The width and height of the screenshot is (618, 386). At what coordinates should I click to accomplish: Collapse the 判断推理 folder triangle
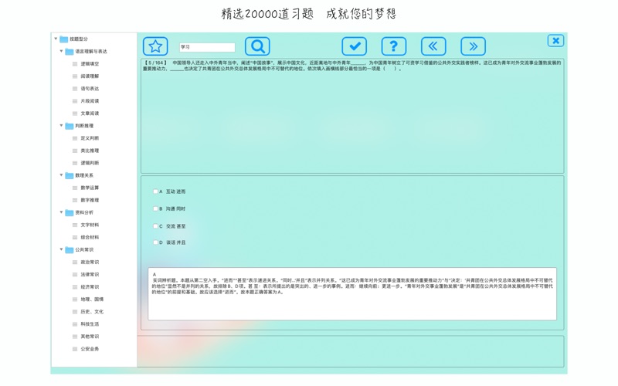click(x=61, y=126)
